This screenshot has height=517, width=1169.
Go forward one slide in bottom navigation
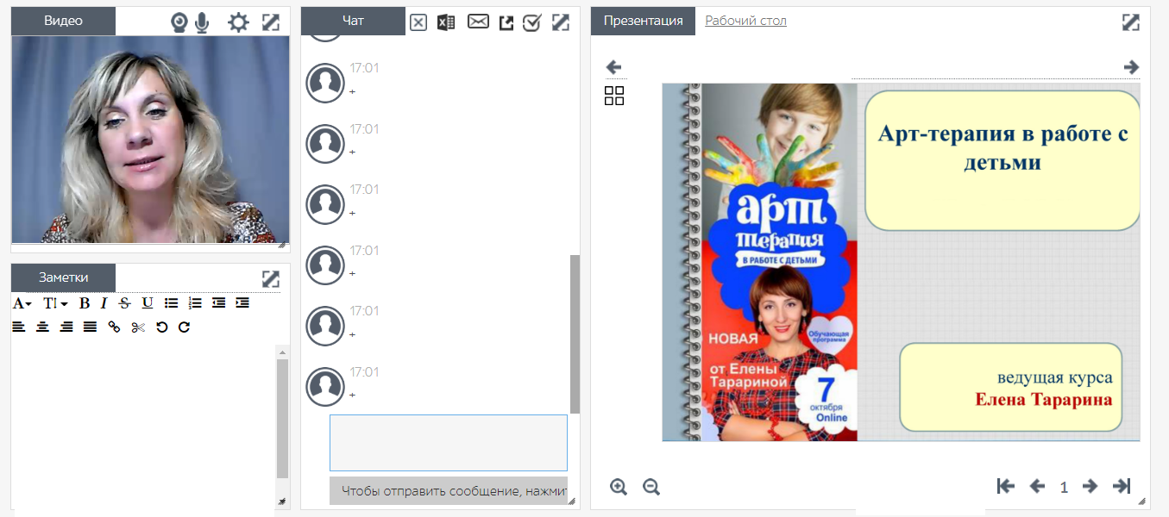(x=1090, y=486)
